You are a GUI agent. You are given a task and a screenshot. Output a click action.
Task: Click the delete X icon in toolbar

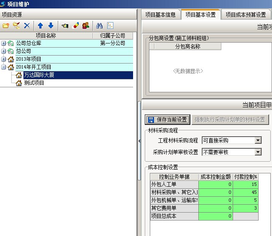point(27,25)
